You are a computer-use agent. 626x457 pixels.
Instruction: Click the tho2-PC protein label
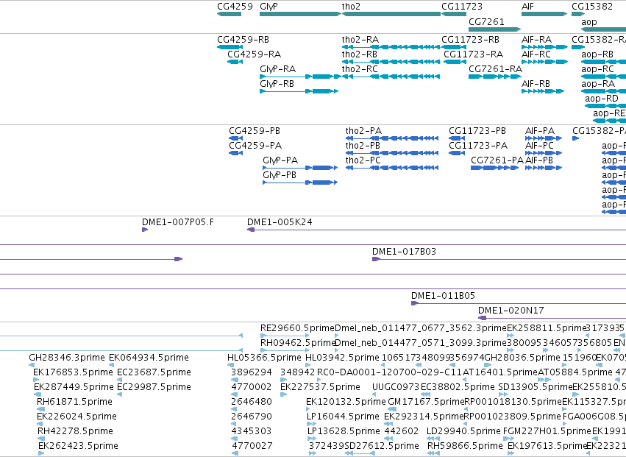363,160
